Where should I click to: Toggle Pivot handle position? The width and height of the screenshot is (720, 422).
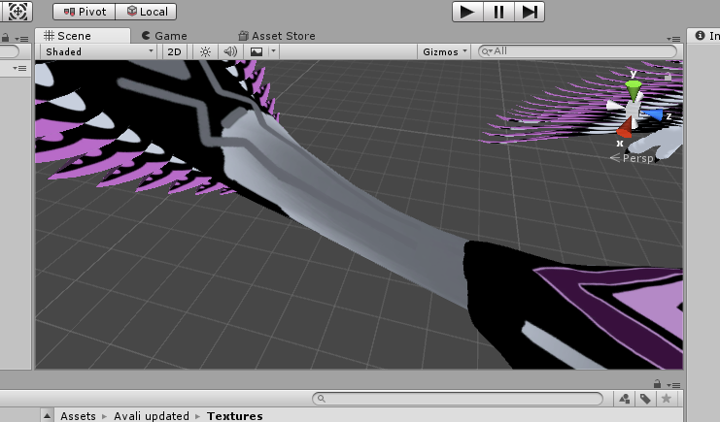click(x=84, y=12)
